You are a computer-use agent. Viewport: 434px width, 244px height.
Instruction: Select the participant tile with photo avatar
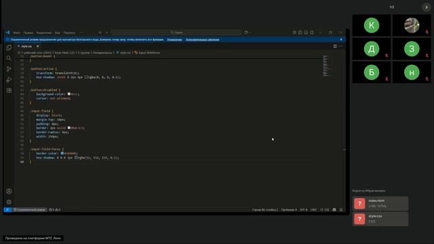[412, 26]
